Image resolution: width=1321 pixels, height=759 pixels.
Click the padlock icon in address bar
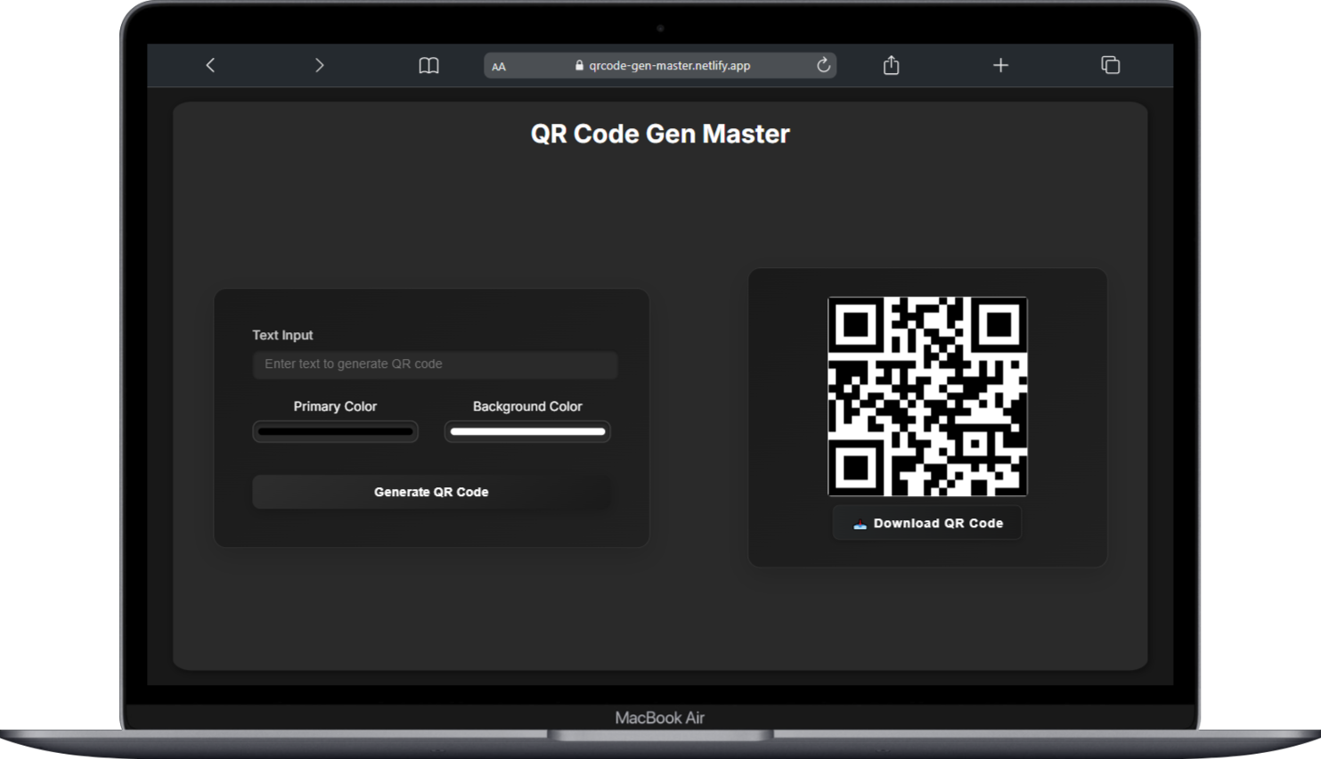[x=579, y=65]
